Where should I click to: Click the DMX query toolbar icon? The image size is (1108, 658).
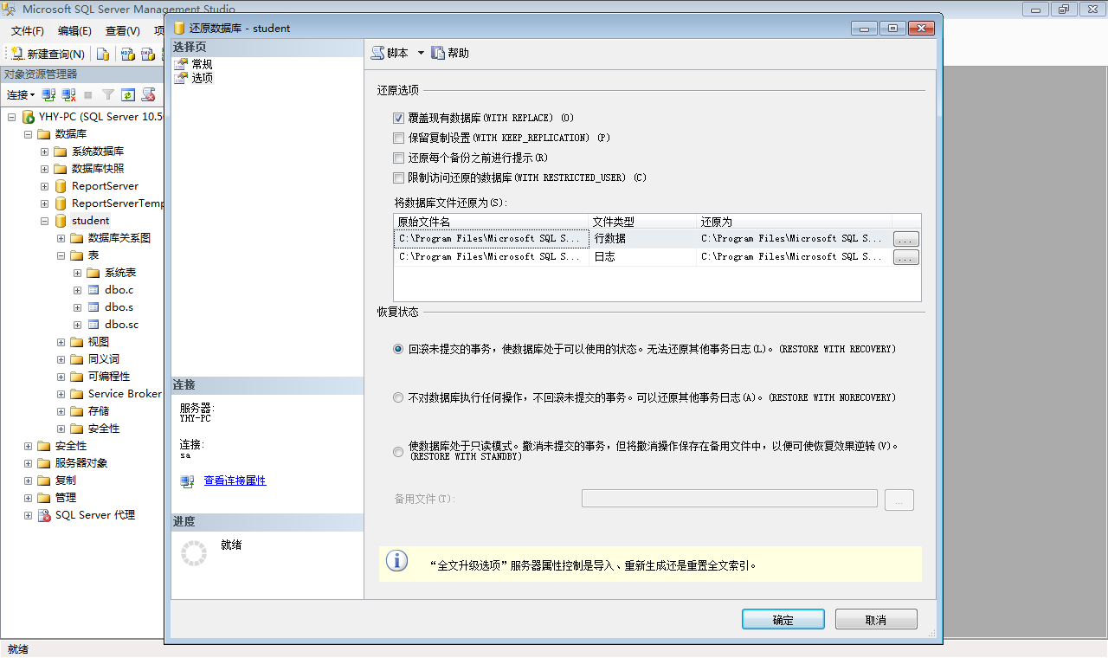pos(147,54)
